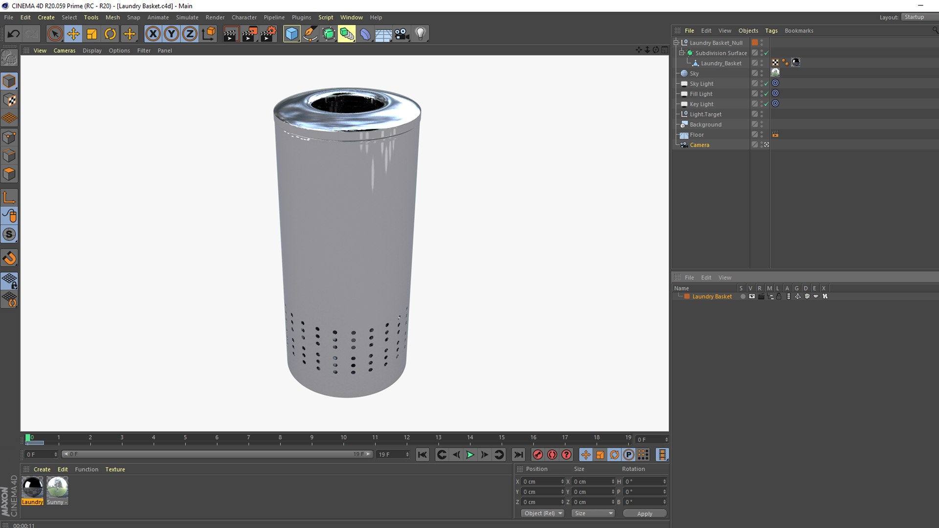Open material manager Create menu

(42, 469)
